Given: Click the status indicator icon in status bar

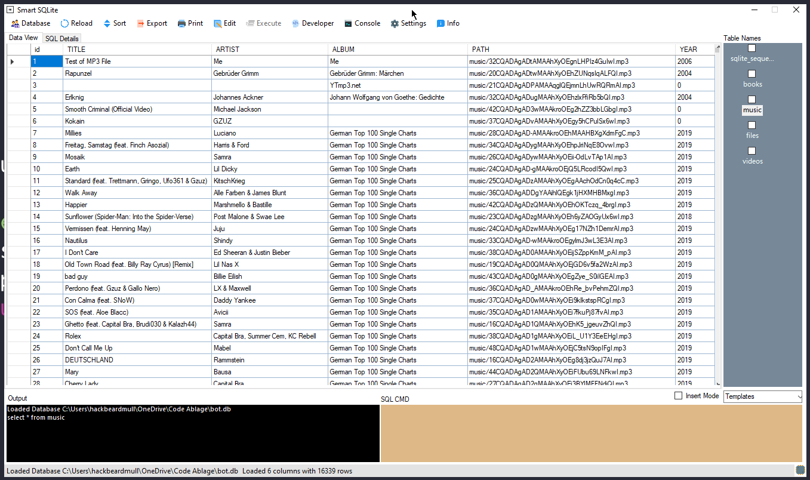Looking at the screenshot, I should coord(800,470).
